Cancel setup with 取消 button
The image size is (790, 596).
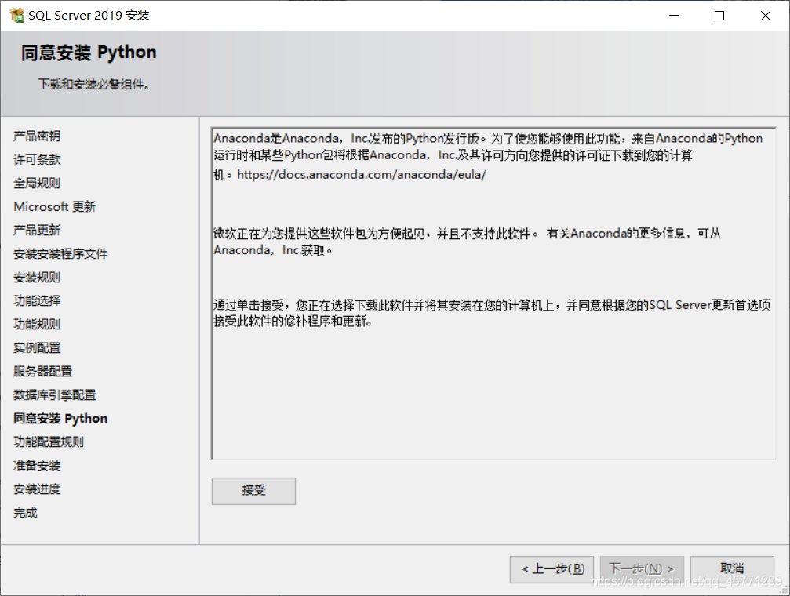click(x=732, y=569)
